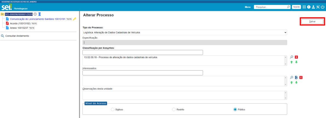Select the Restrito access level
Viewport: 326px width, 118px height.
click(174, 110)
